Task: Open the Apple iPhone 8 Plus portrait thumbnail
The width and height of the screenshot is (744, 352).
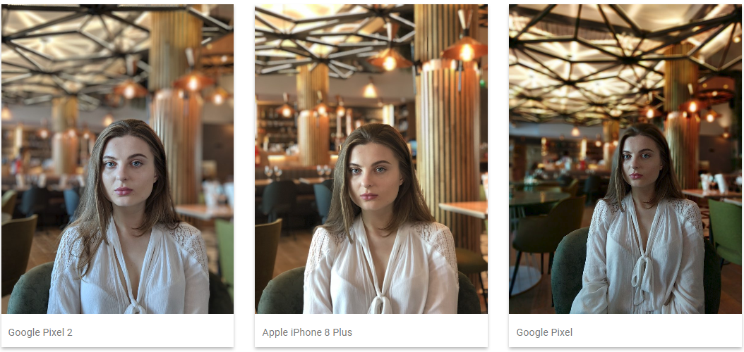Action: pos(371,159)
